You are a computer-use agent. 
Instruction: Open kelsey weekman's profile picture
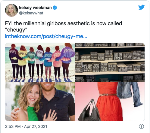[x=11, y=10]
